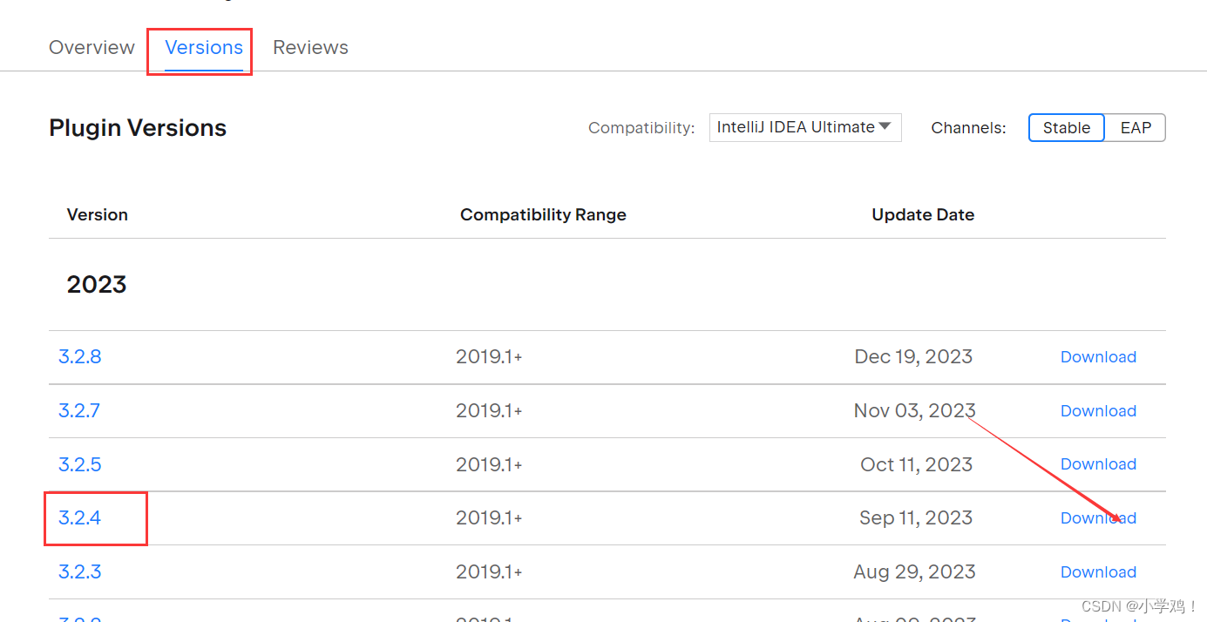
Task: Click the Version column header
Action: [x=98, y=214]
